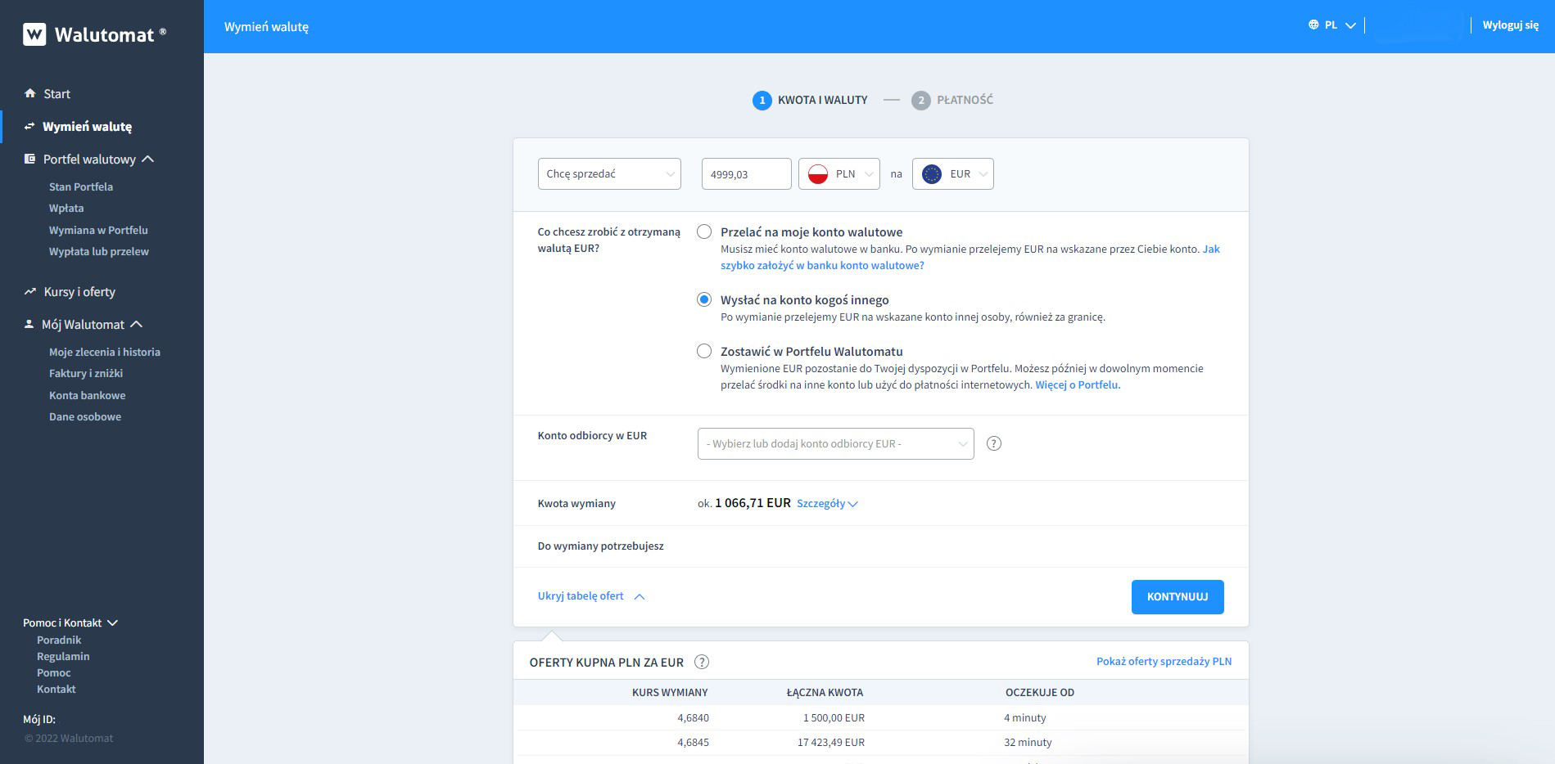Image resolution: width=1555 pixels, height=764 pixels.
Task: Expand Szczegóły exchange amount details
Action: [827, 503]
